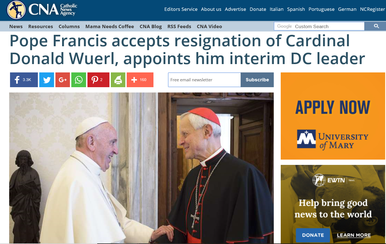Follow the Learn More link
The height and width of the screenshot is (244, 386).
click(354, 235)
